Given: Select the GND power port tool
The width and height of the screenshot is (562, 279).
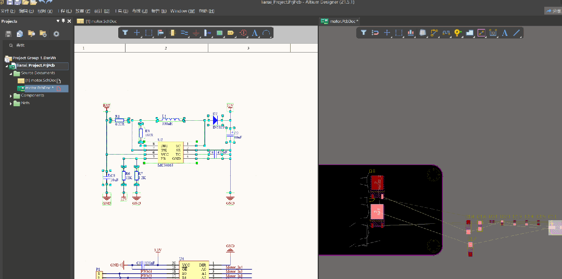Looking at the screenshot, I should pos(196,33).
